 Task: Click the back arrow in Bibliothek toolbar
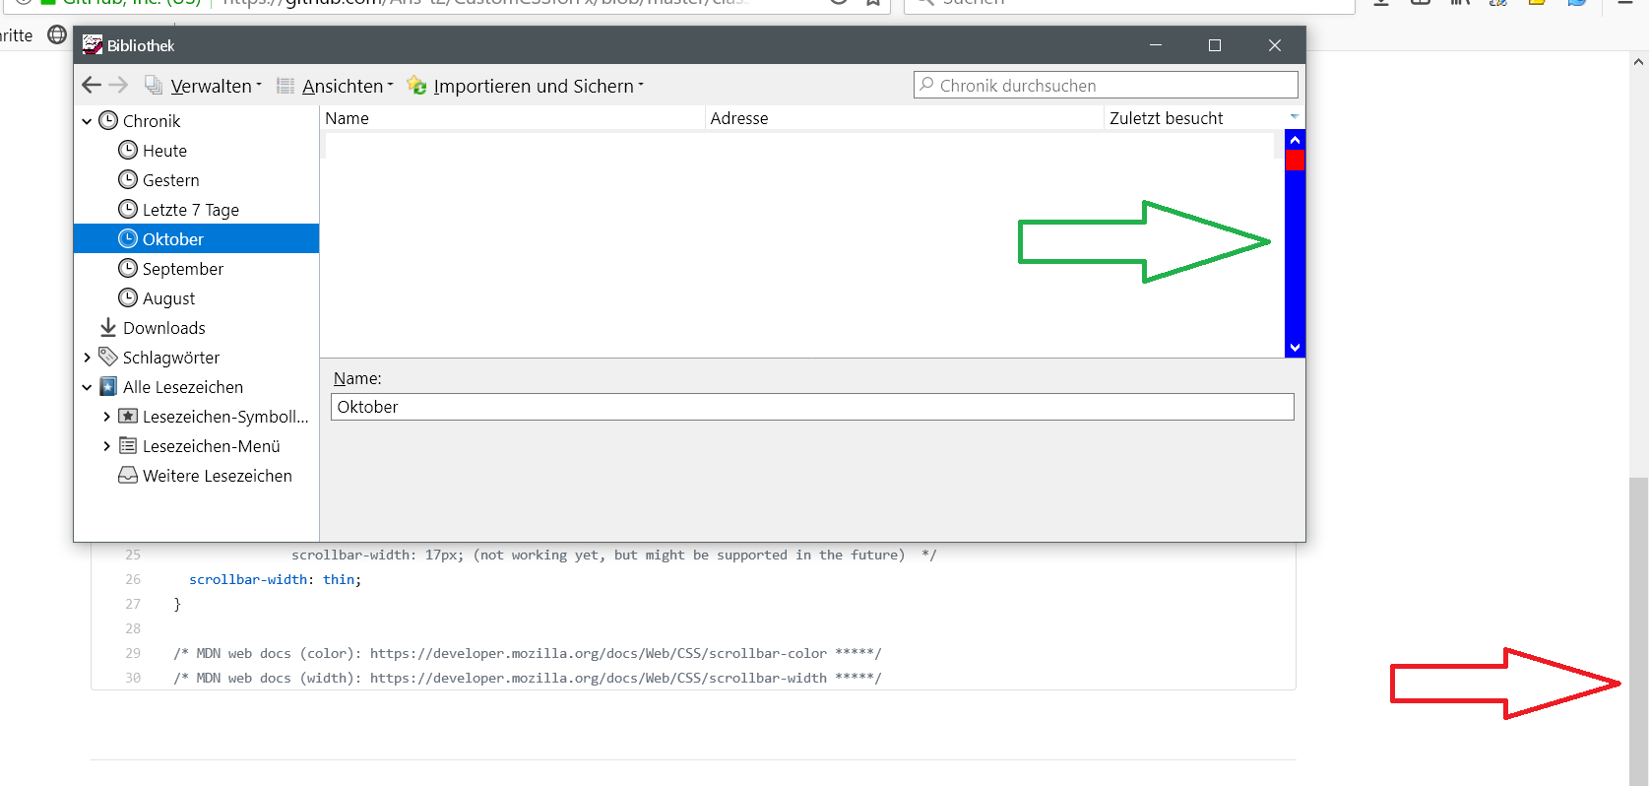[92, 86]
